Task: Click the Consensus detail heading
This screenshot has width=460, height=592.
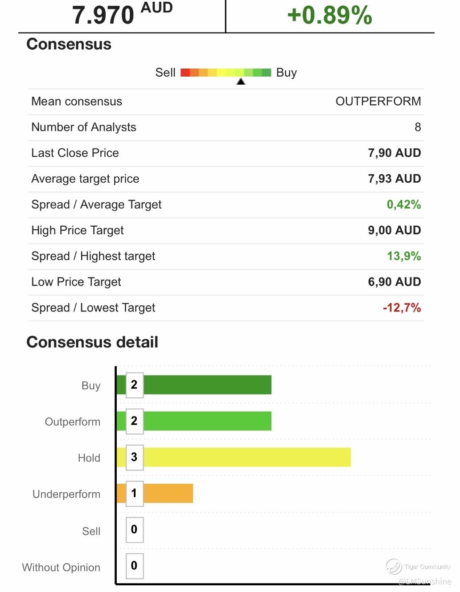Action: pyautogui.click(x=92, y=342)
